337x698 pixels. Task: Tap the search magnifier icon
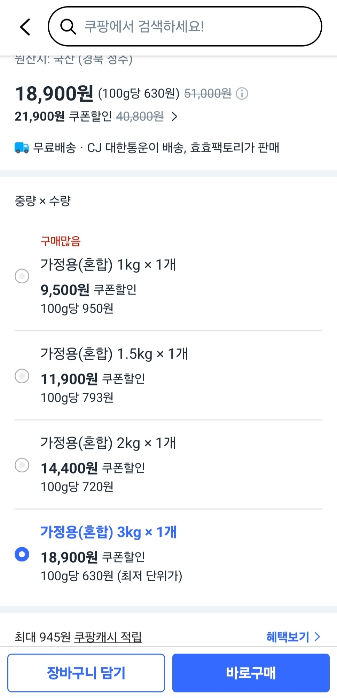tap(68, 27)
